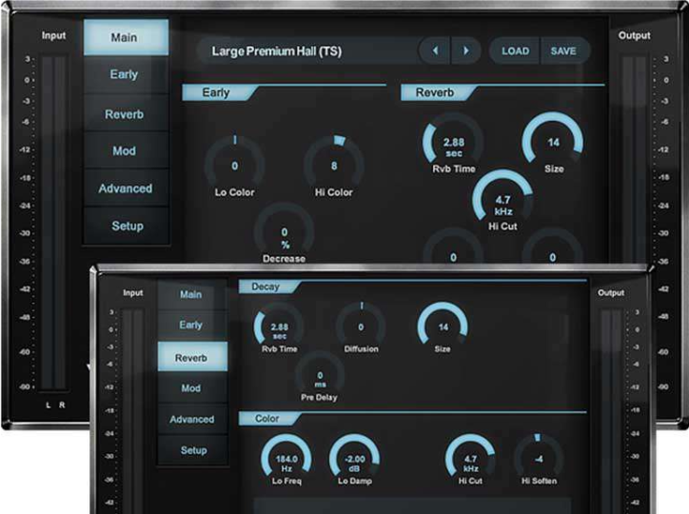This screenshot has height=514, width=689.
Task: Click the previous preset left arrow
Action: click(x=435, y=50)
